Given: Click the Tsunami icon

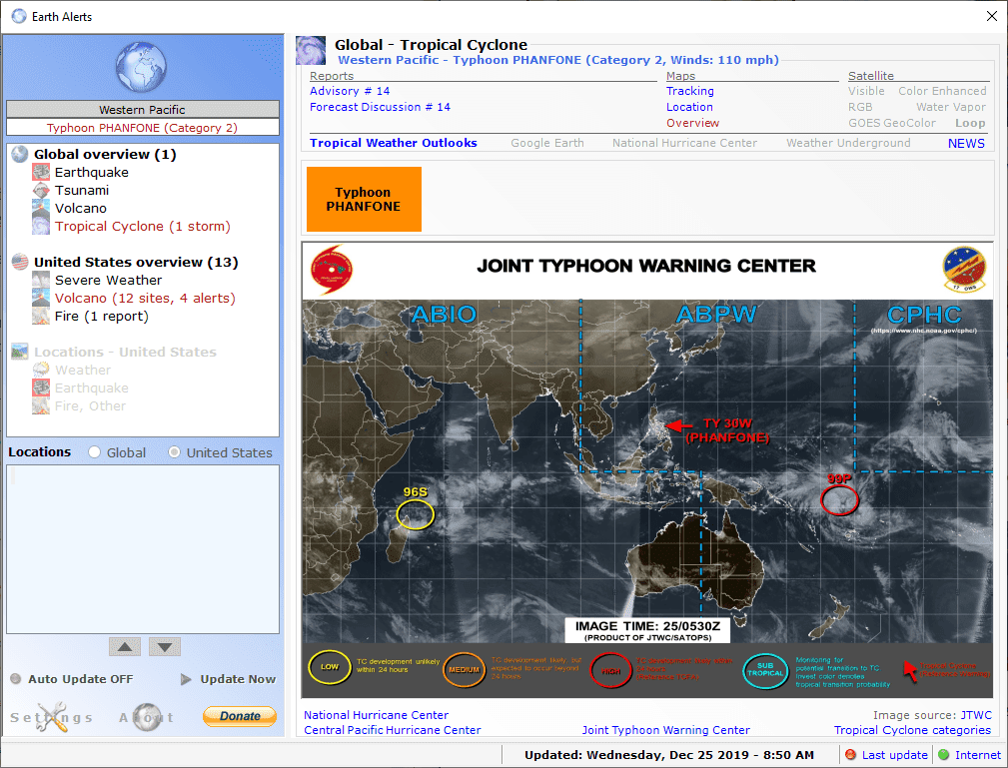Looking at the screenshot, I should click(x=41, y=190).
